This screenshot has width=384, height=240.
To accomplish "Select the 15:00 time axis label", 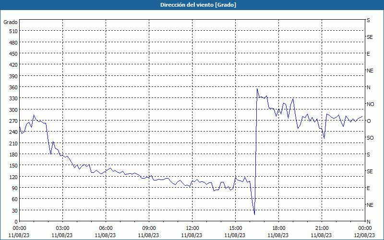I will pos(235,228).
